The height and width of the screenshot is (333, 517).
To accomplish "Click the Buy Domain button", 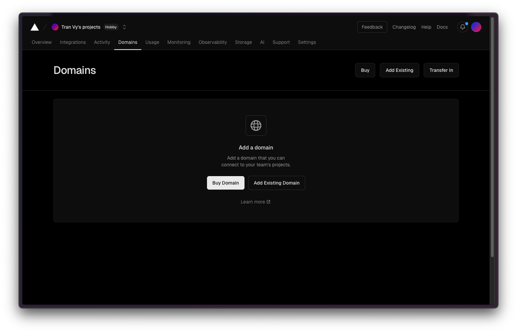I will pyautogui.click(x=225, y=183).
